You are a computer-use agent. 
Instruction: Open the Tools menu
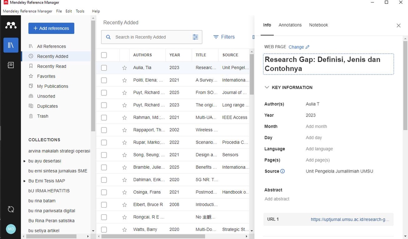tap(80, 11)
